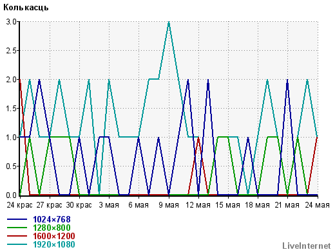This screenshot has width=335, height=252.
Task: Click the 9 мая date label on axis
Action: [x=169, y=205]
